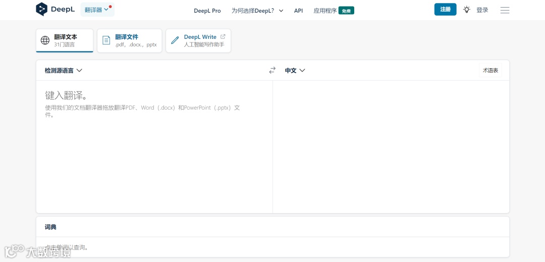Open the DeepL Write tab

(198, 41)
